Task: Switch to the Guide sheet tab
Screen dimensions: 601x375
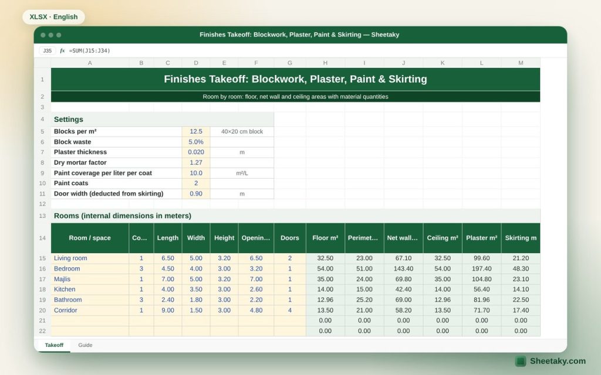Action: [85, 345]
